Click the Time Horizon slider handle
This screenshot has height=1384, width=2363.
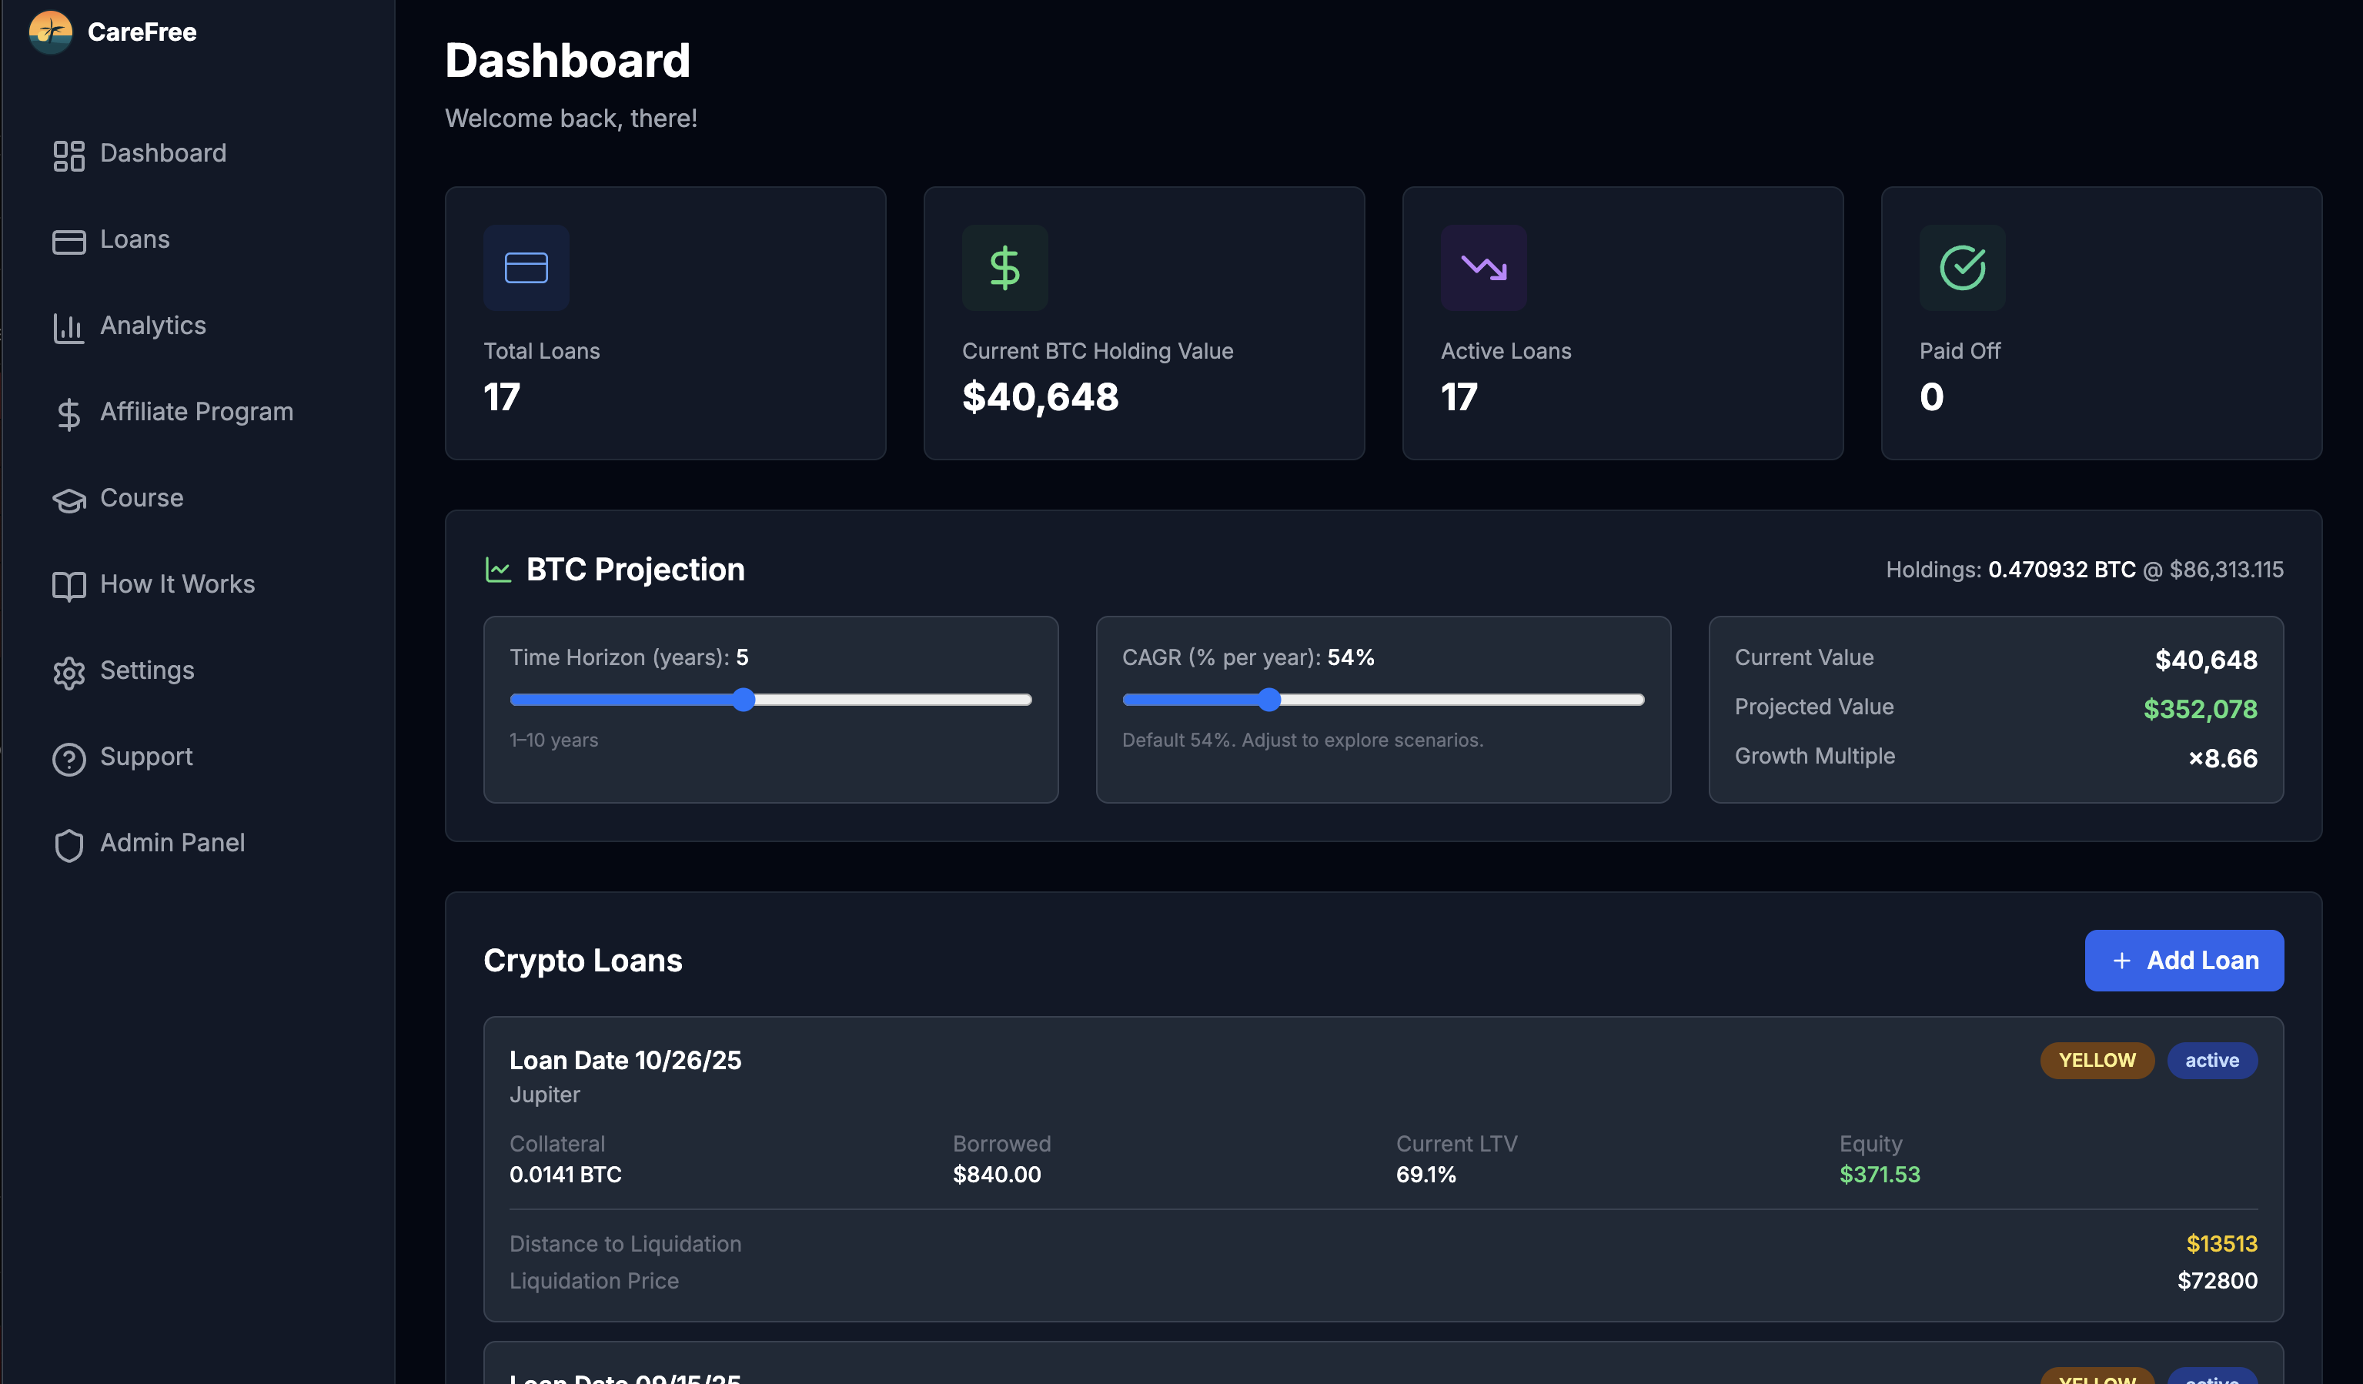[x=744, y=700]
